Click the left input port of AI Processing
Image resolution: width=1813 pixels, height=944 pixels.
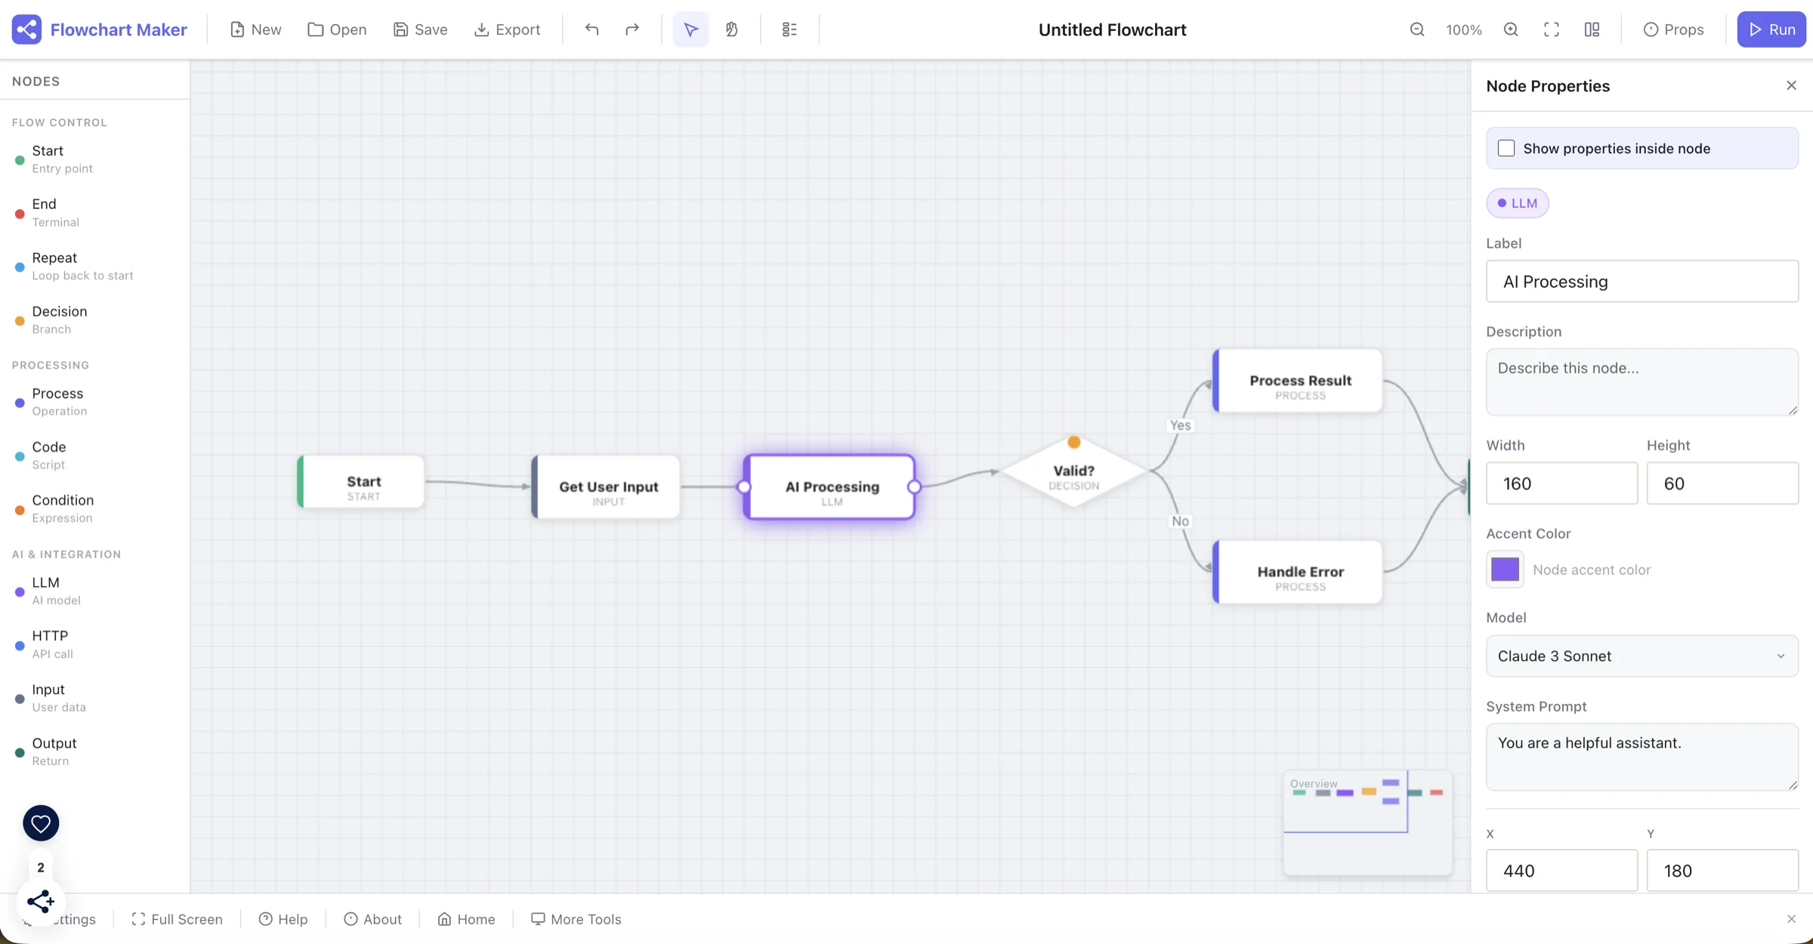[744, 487]
